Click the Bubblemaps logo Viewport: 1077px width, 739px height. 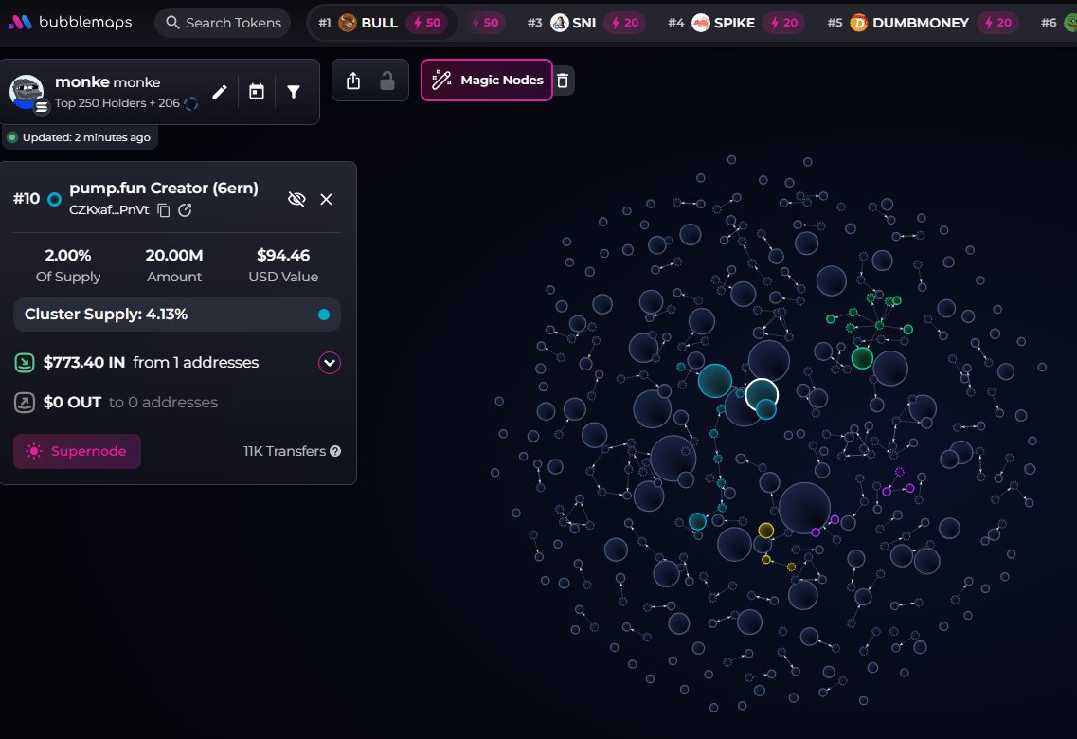coord(70,22)
